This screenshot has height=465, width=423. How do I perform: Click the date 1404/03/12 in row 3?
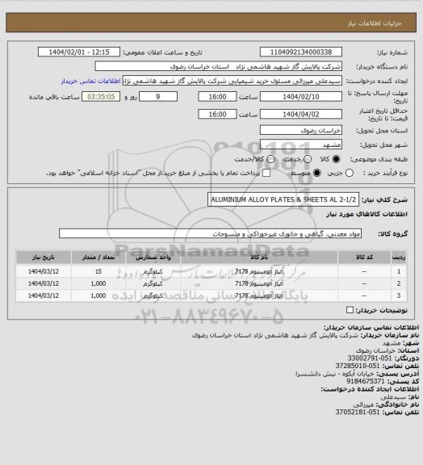(44, 295)
